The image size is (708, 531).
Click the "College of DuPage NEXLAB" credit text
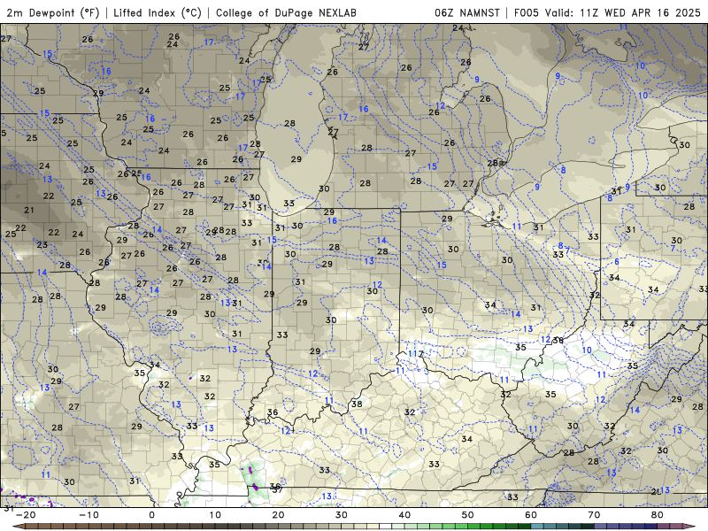point(286,12)
